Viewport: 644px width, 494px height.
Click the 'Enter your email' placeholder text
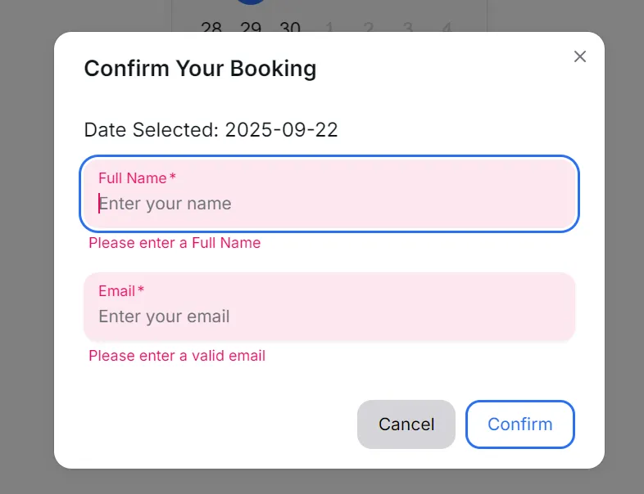click(164, 317)
